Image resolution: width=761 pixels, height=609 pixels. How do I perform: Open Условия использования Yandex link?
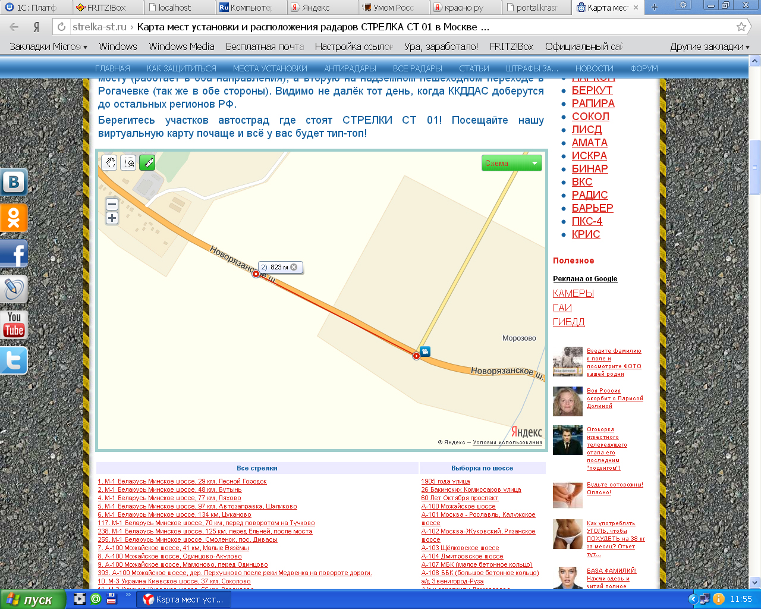[x=507, y=442]
